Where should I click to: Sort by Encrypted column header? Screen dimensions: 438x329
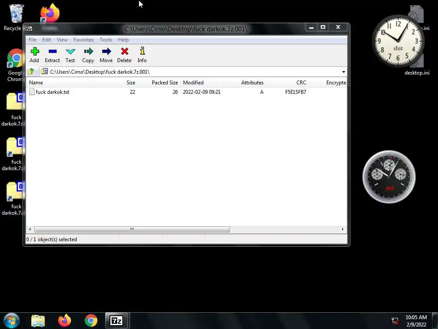328,83
